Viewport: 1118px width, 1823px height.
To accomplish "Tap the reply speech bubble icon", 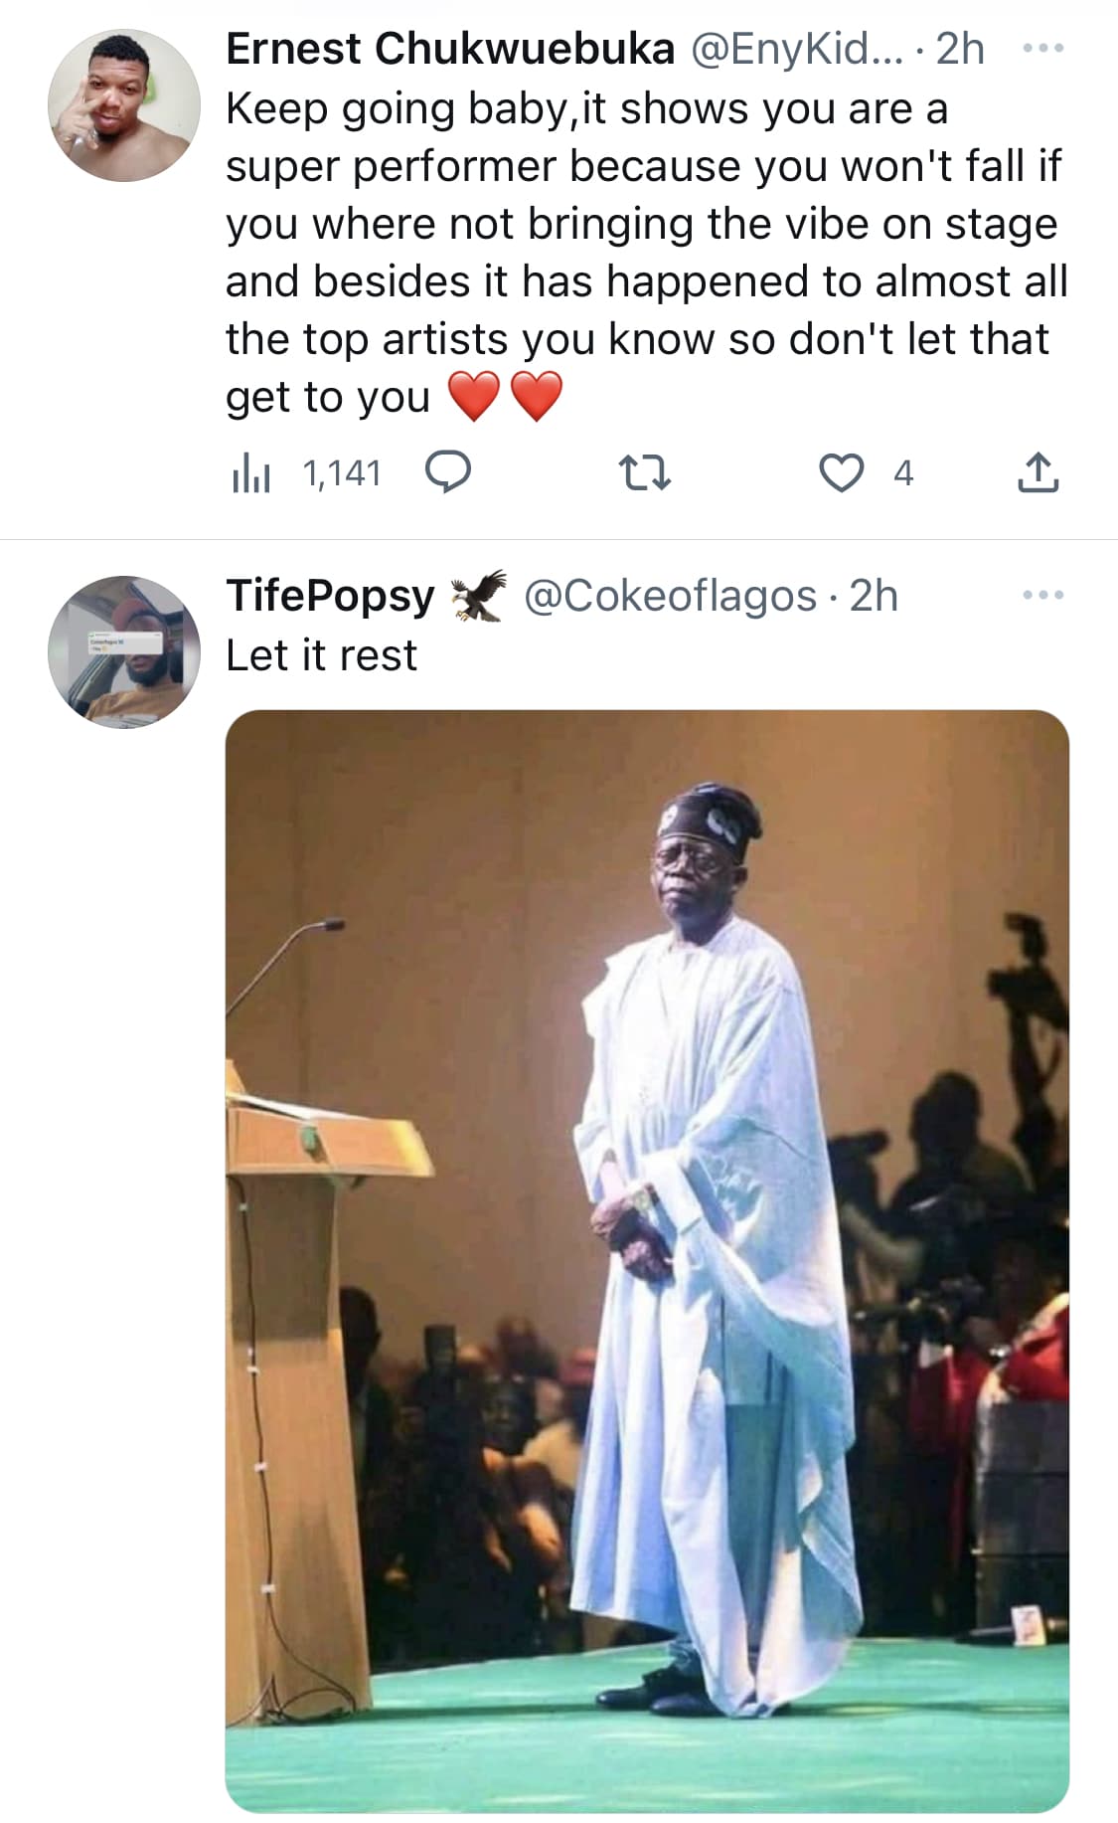I will 447,472.
